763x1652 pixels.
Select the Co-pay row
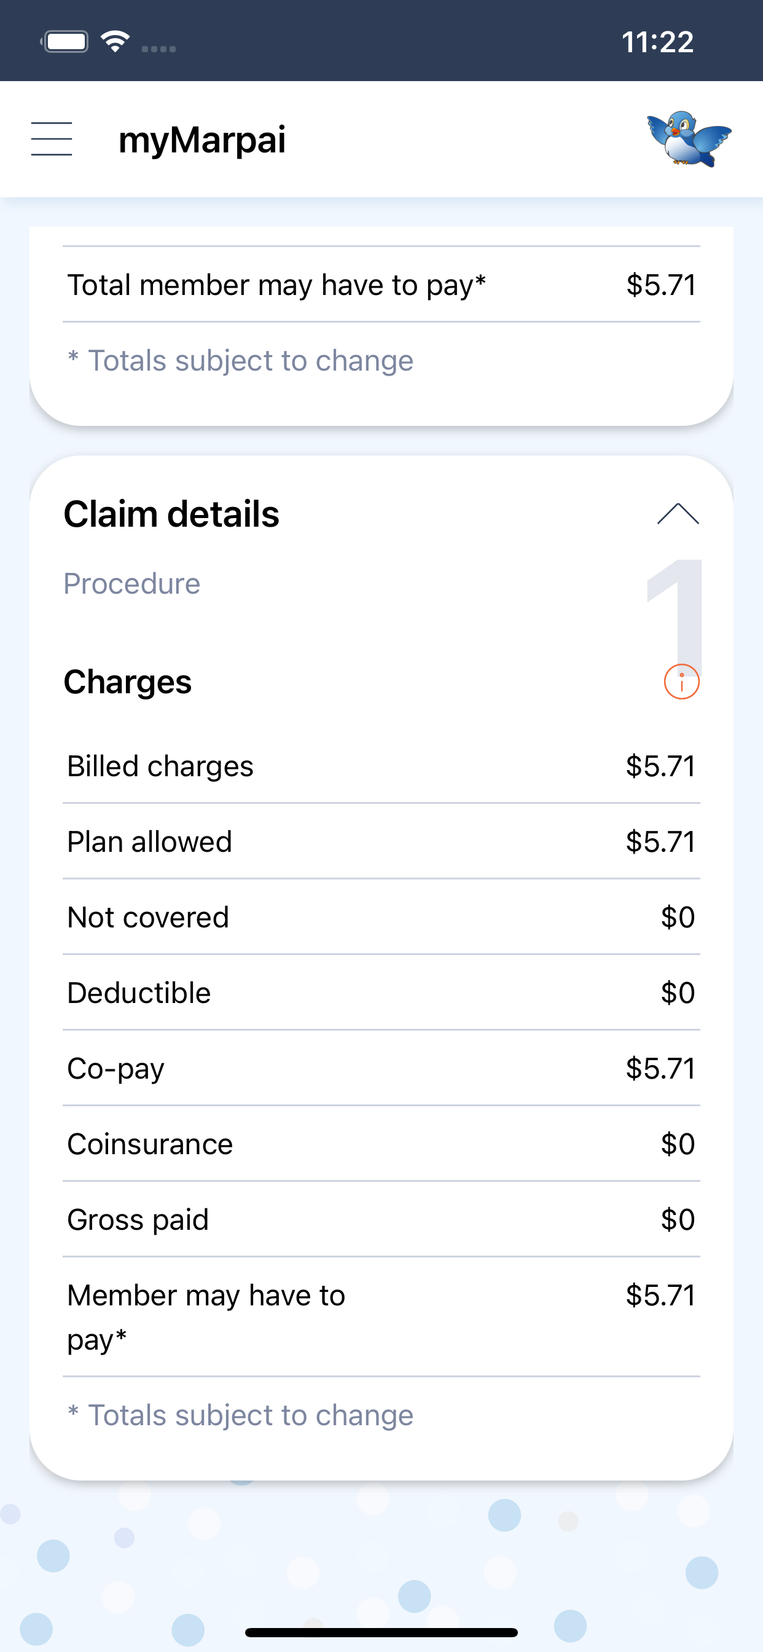(381, 1068)
